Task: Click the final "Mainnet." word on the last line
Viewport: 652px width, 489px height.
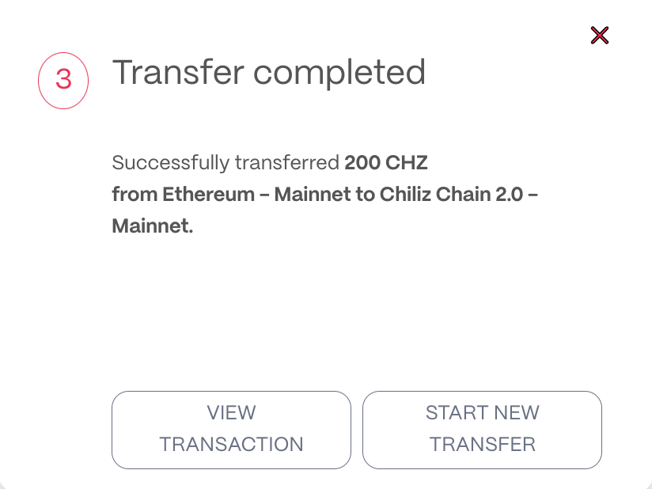Action: 153,226
